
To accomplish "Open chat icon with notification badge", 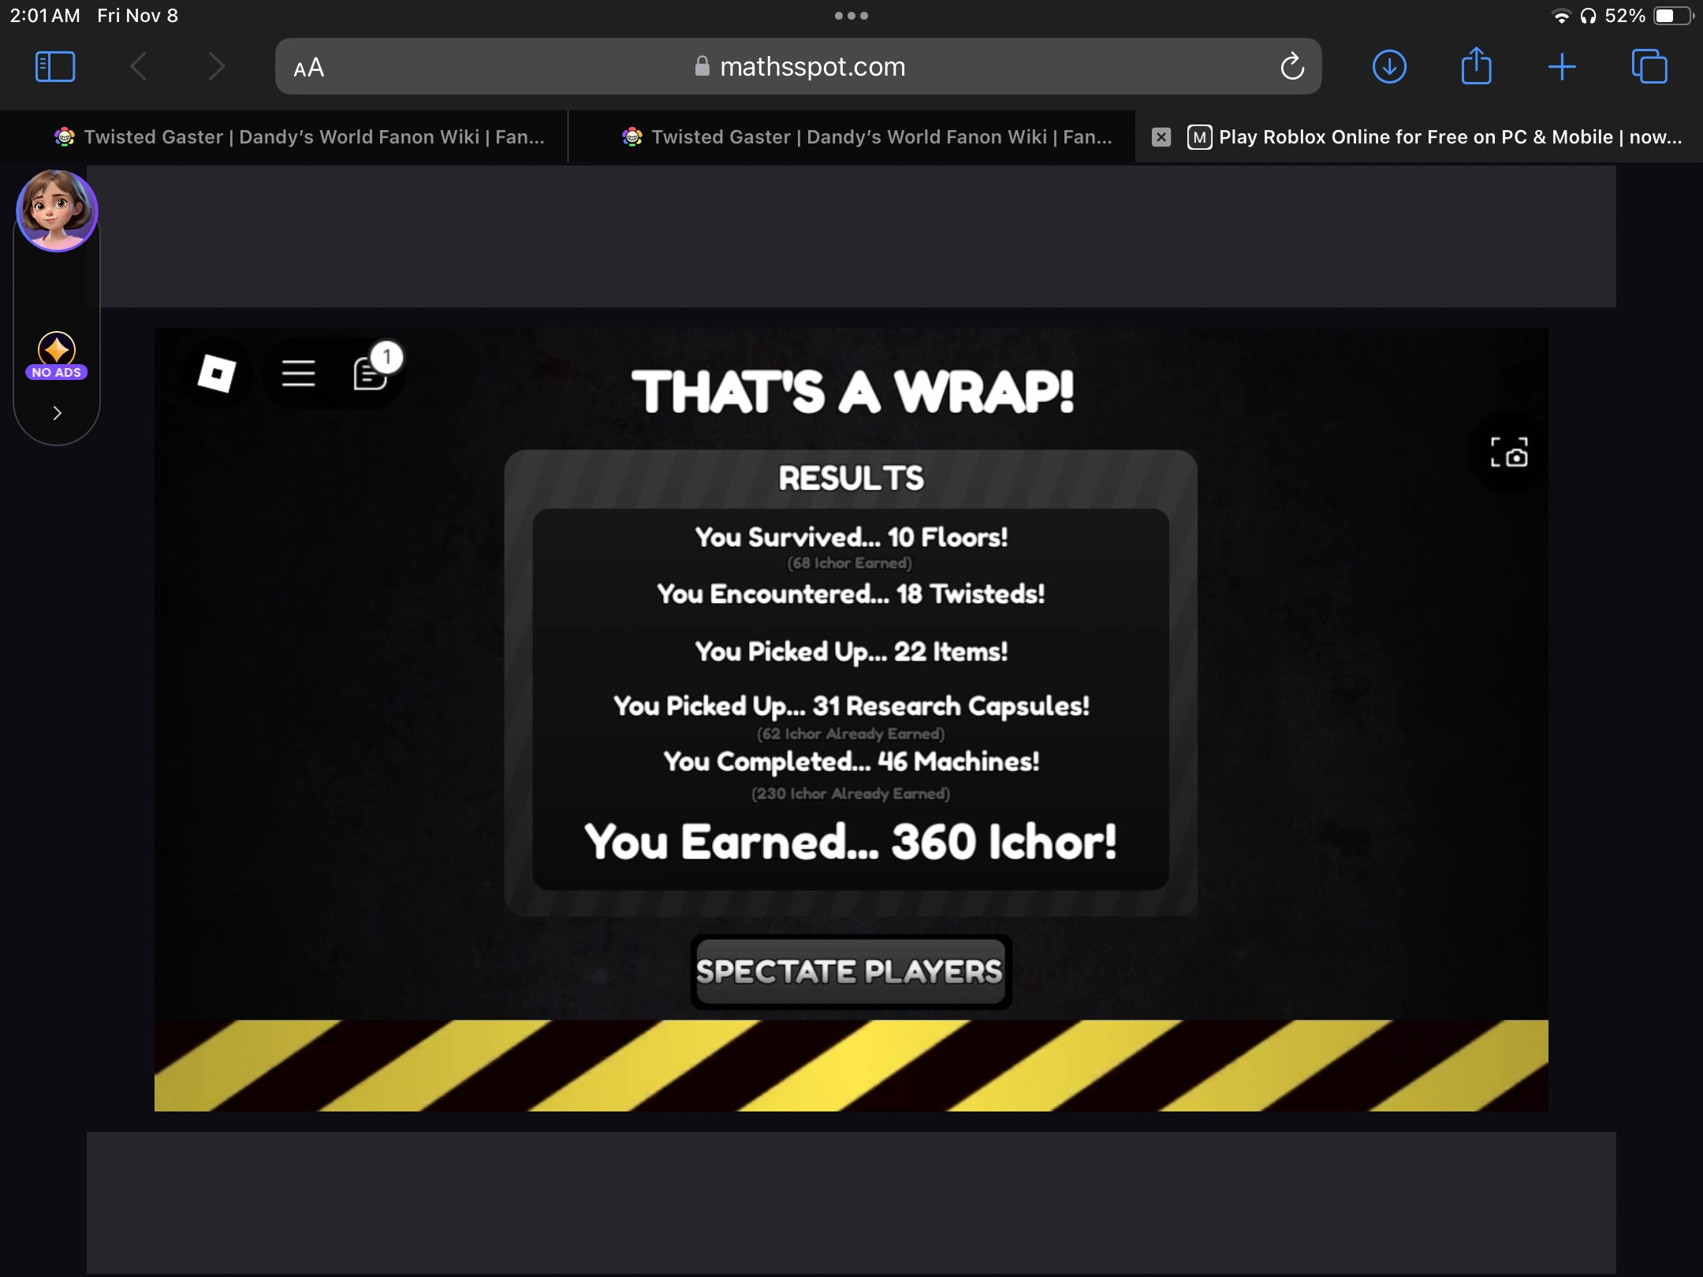I will point(371,373).
